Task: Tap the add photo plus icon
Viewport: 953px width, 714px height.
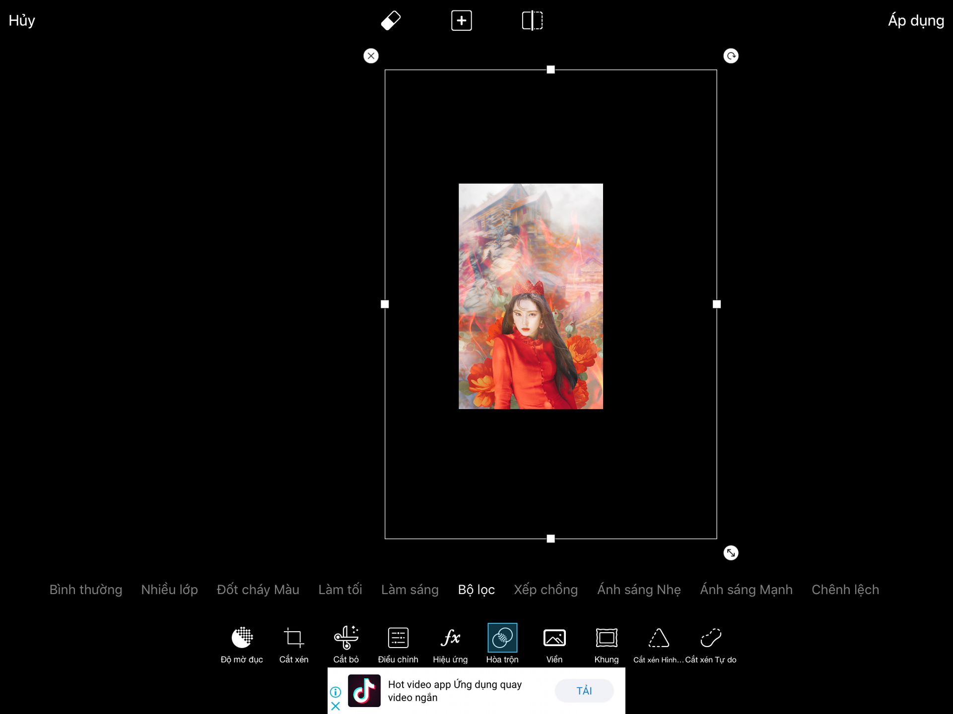Action: (x=462, y=20)
